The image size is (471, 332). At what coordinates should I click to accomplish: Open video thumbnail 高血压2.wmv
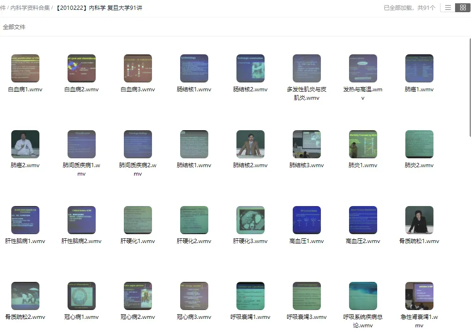coord(363,220)
